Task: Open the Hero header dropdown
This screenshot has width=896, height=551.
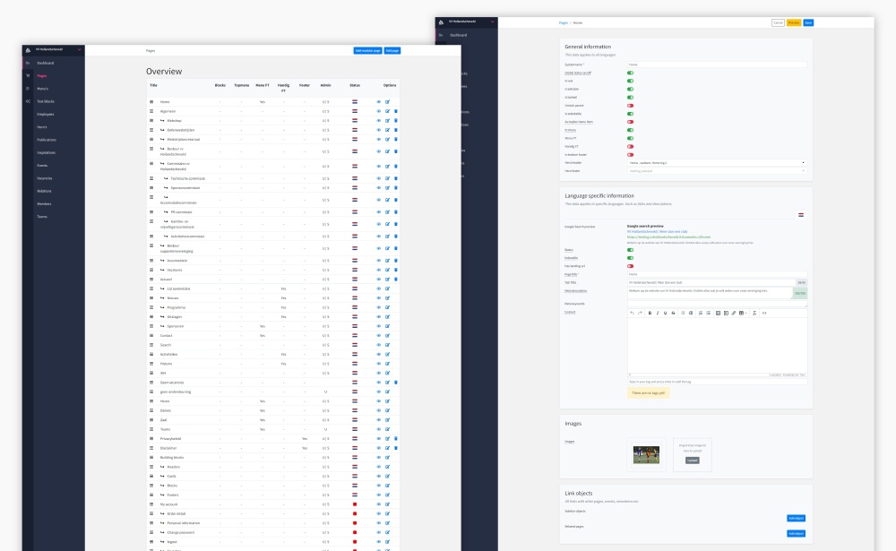Action: (x=716, y=163)
